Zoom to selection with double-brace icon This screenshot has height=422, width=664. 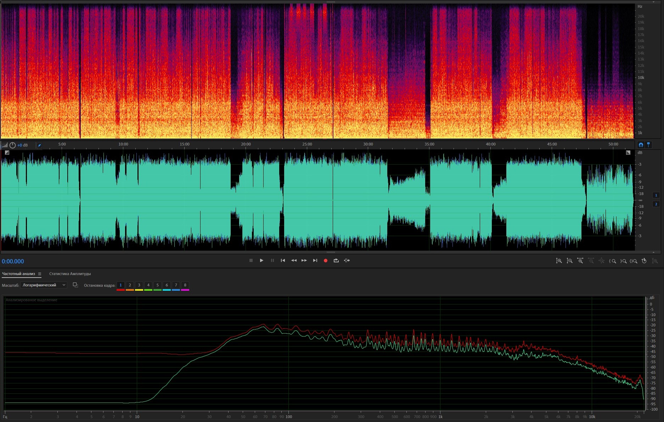click(x=634, y=261)
